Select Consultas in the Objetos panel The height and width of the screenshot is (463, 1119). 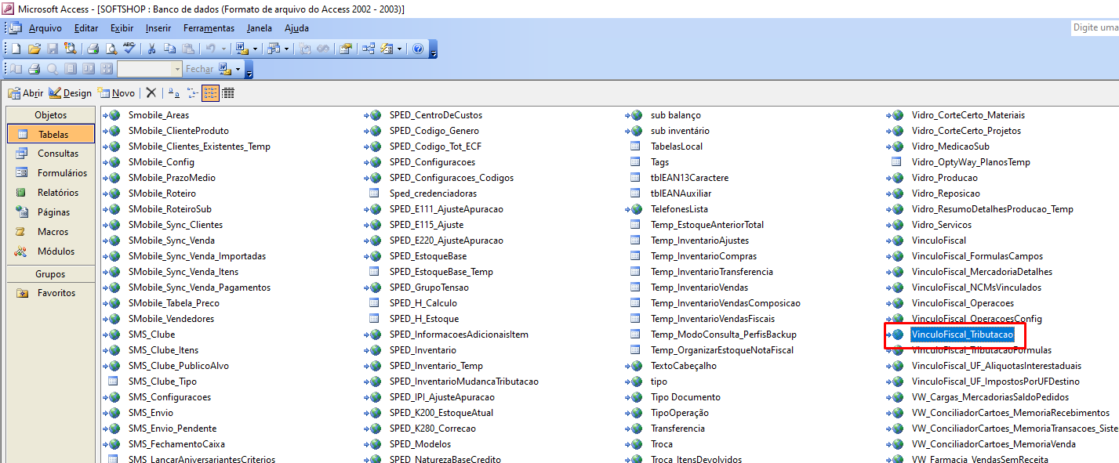[57, 154]
